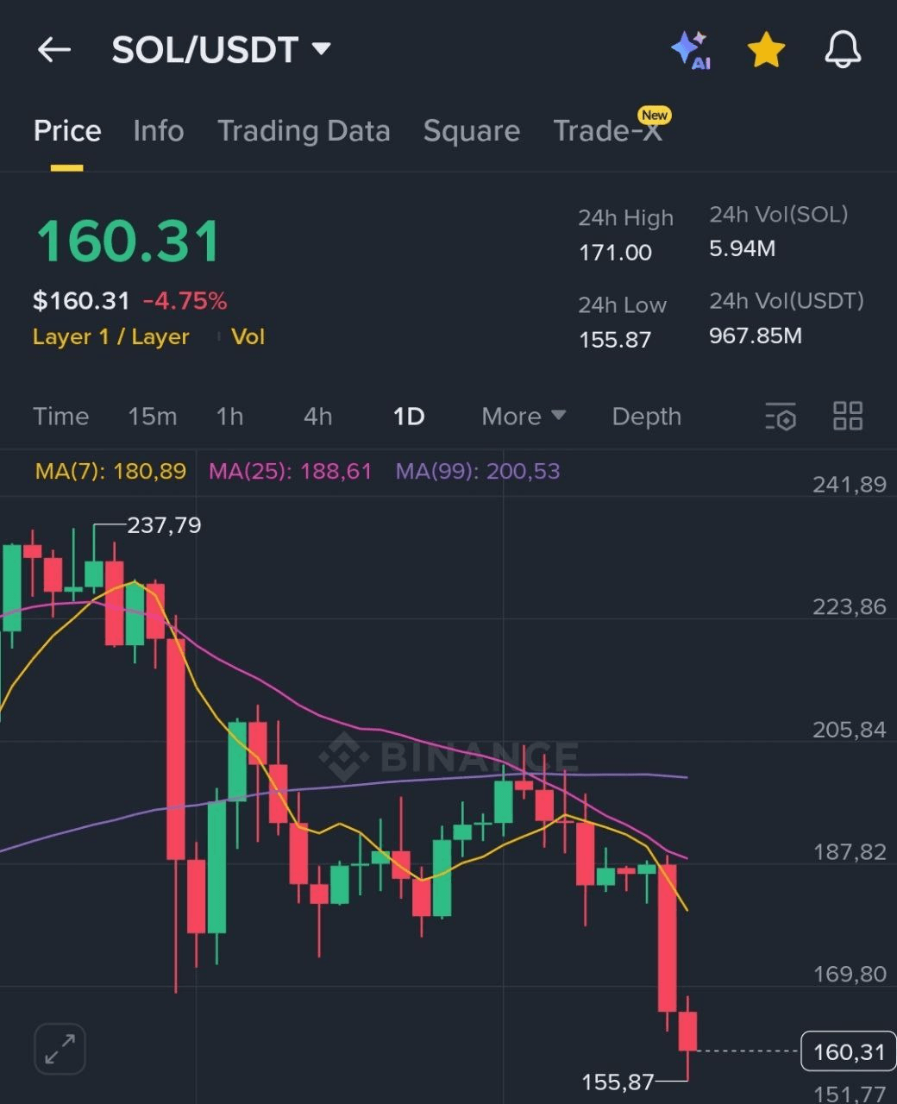Click the MA(7) yellow indicator label
The height and width of the screenshot is (1104, 897).
[x=110, y=472]
